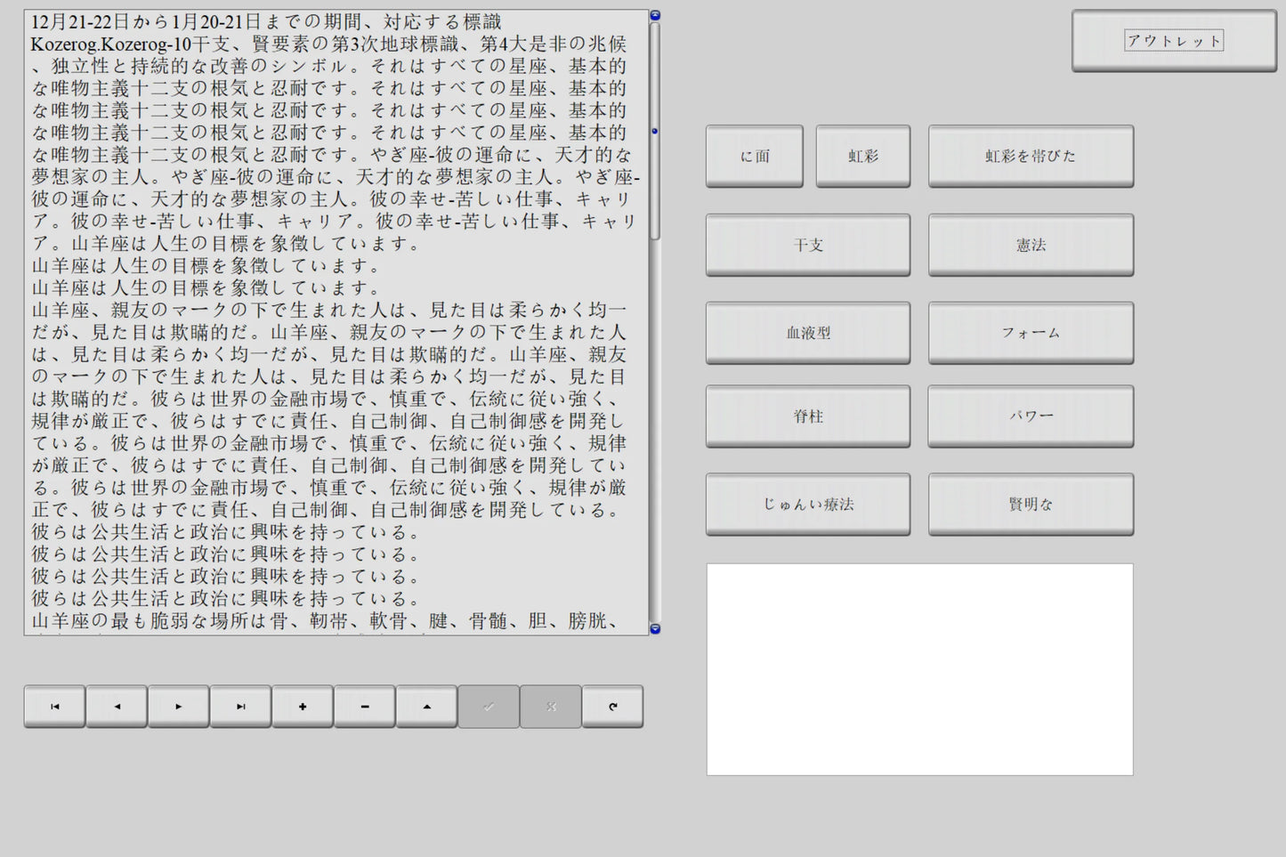The image size is (1286, 857).
Task: Go to the previous record
Action: [x=117, y=707]
